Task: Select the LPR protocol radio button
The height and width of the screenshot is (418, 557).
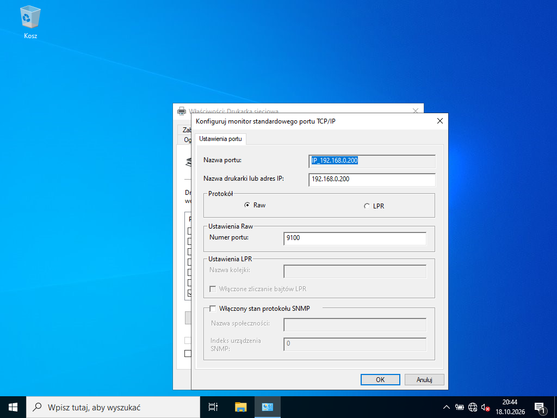Action: click(x=367, y=206)
